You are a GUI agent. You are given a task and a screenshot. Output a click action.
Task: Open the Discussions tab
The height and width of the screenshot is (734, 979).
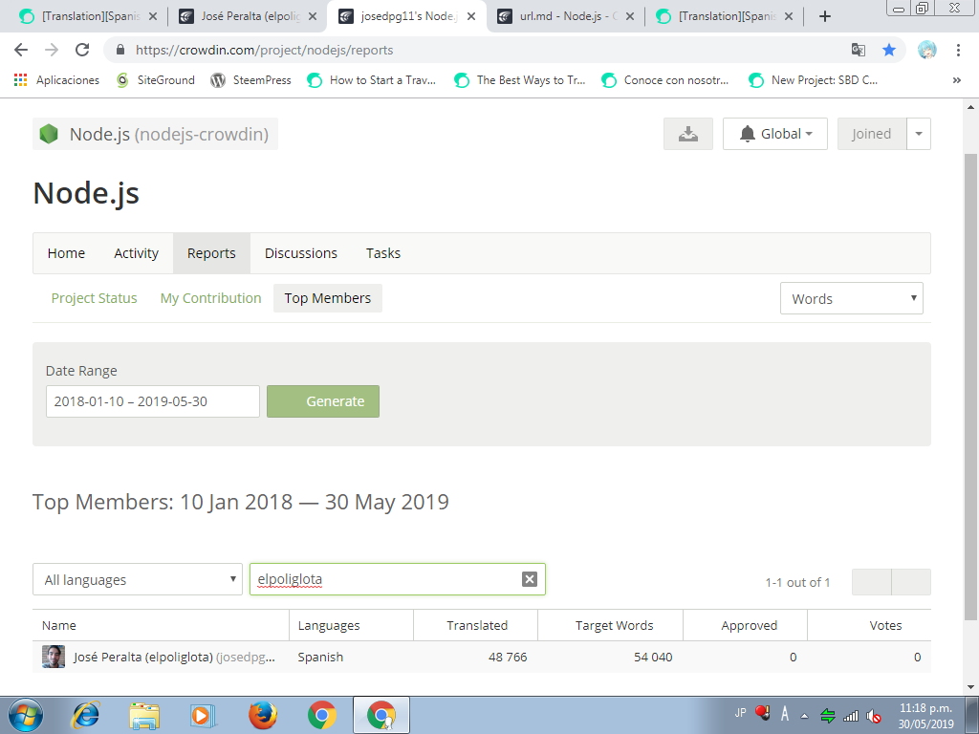click(301, 253)
